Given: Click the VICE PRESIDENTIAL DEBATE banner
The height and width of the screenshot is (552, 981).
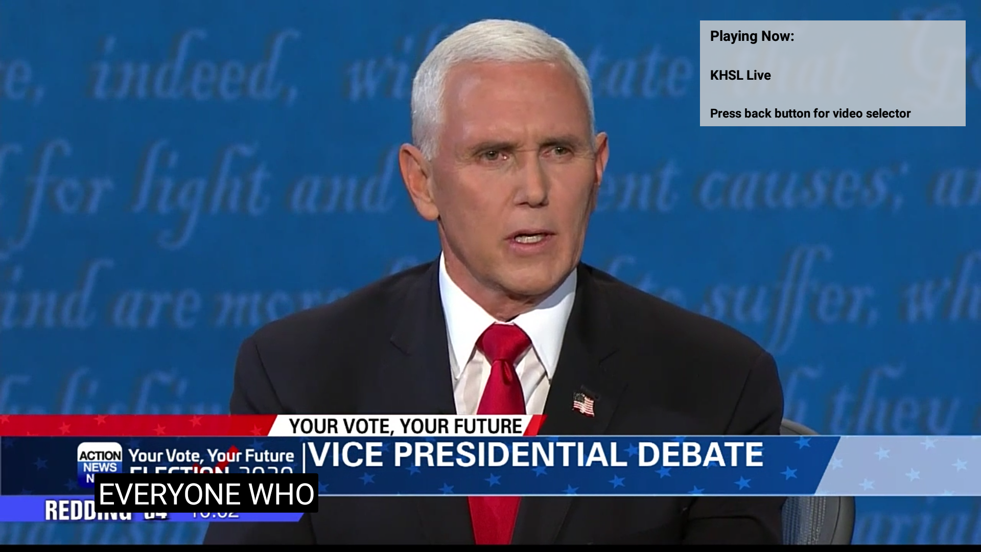Looking at the screenshot, I should coord(536,454).
